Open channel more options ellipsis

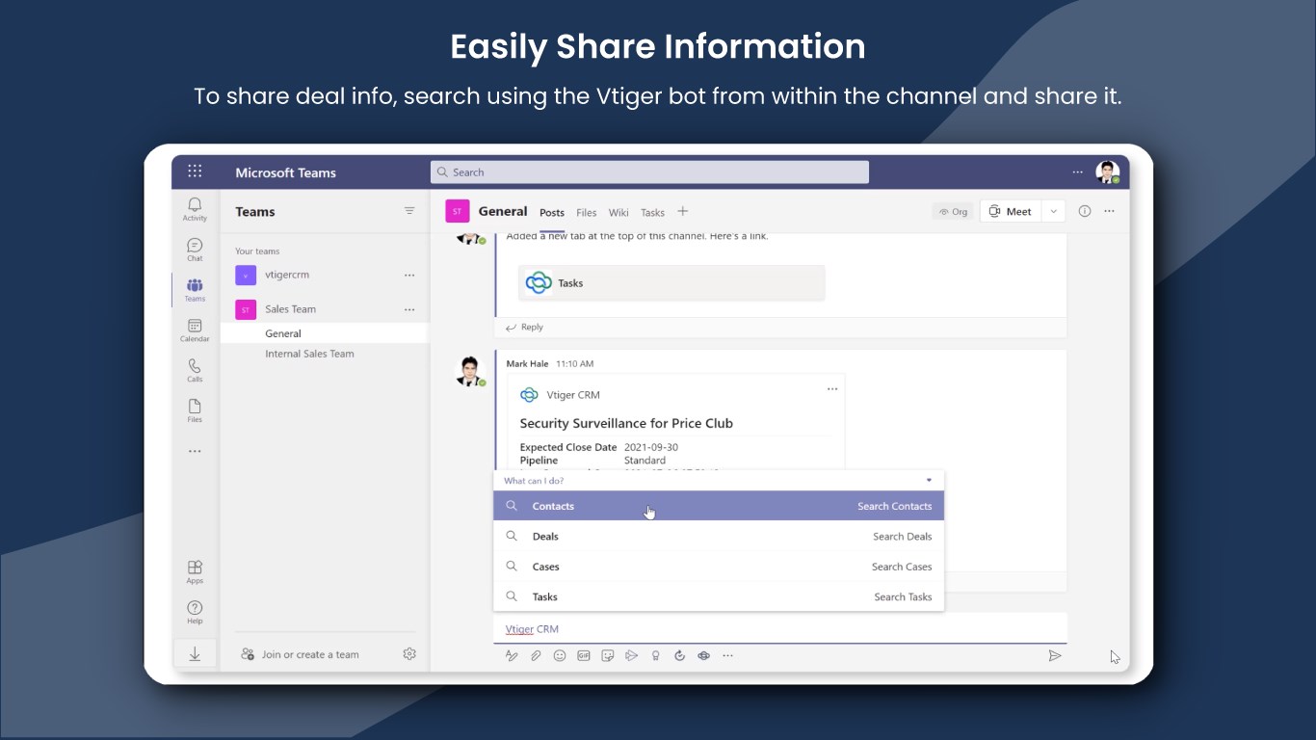click(1109, 211)
